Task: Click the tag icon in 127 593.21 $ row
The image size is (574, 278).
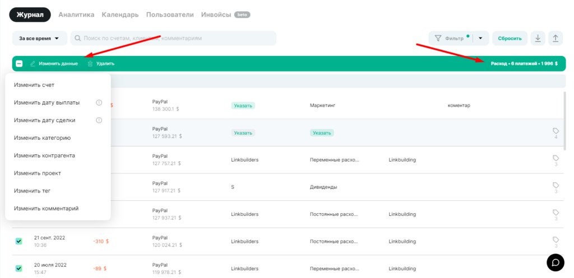Action: click(556, 131)
